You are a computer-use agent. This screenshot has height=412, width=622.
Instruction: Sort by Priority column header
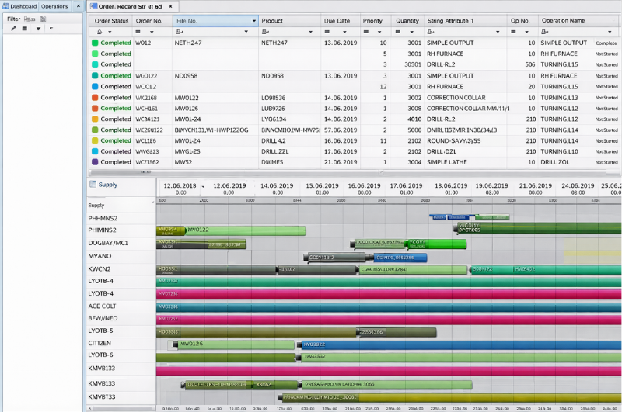coord(372,21)
